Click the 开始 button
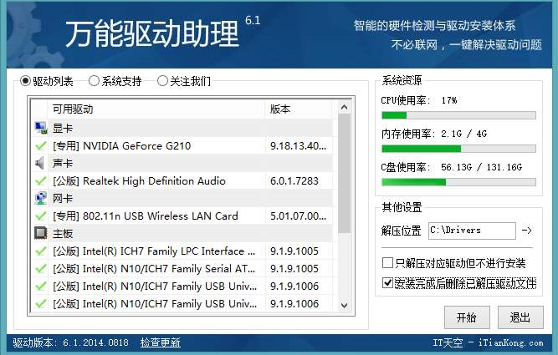 point(467,317)
